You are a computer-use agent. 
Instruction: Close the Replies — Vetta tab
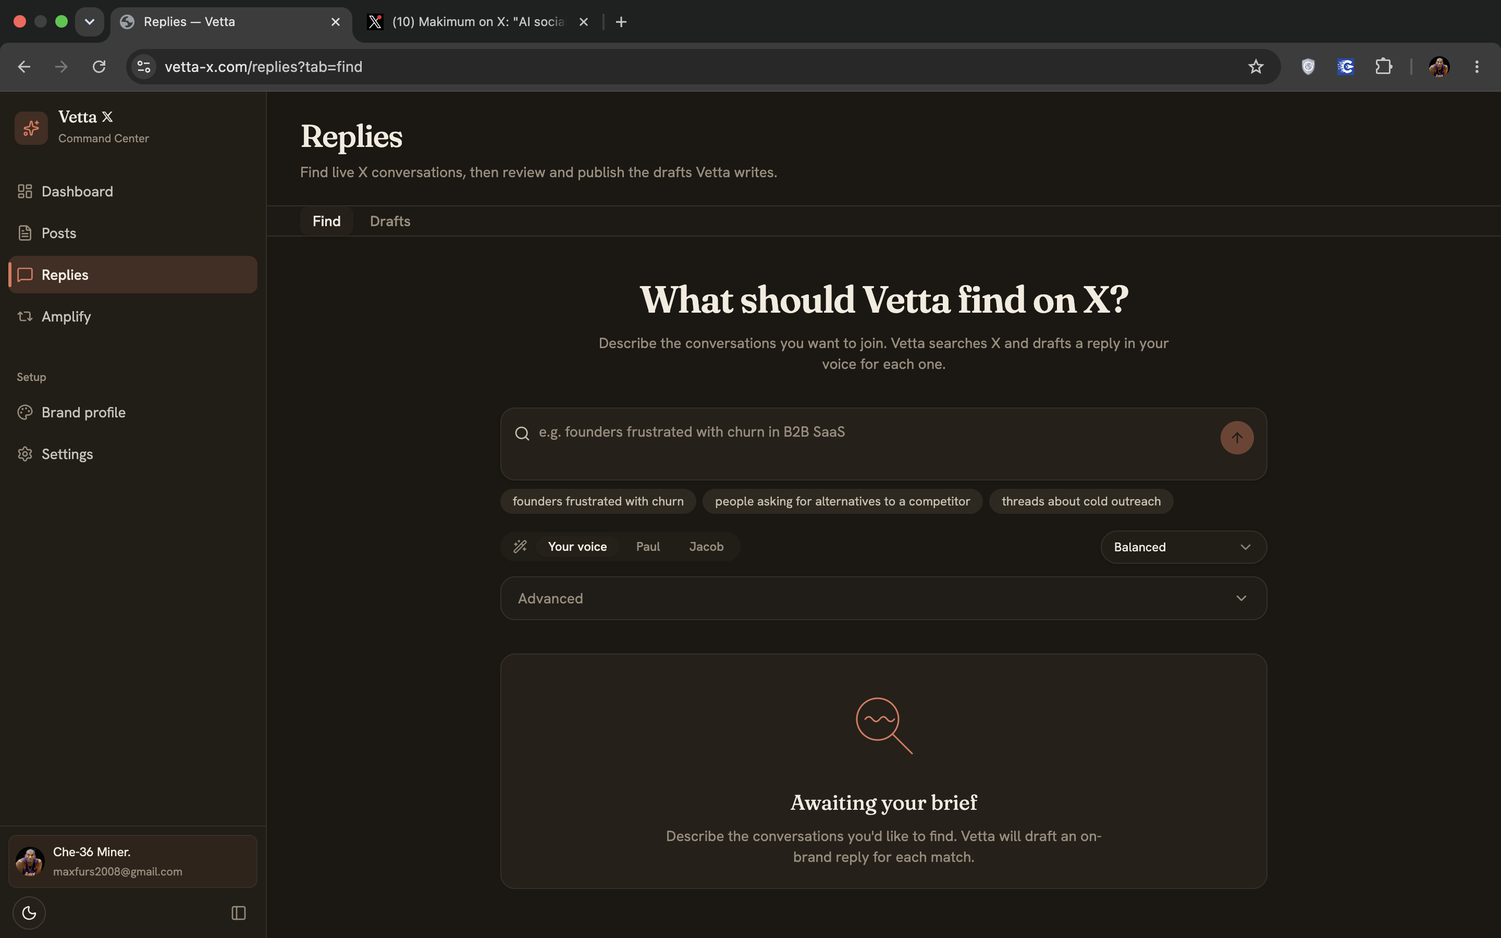click(336, 22)
